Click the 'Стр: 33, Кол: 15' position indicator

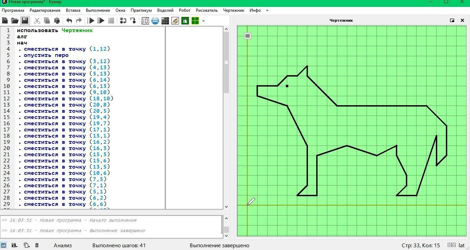pyautogui.click(x=421, y=246)
